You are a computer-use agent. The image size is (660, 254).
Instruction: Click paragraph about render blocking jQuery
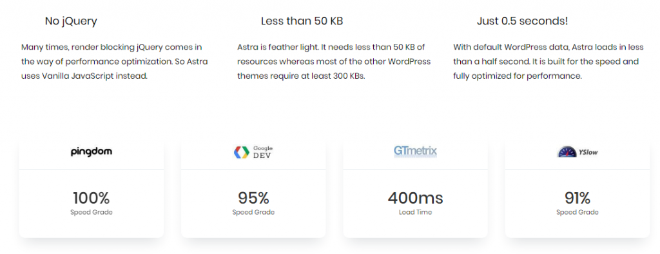[x=115, y=62]
